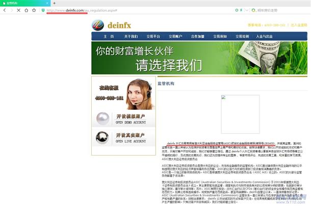This screenshot has height=206, width=311.
Task: Open the 合作加盟 menu item
Action: tap(198, 37)
